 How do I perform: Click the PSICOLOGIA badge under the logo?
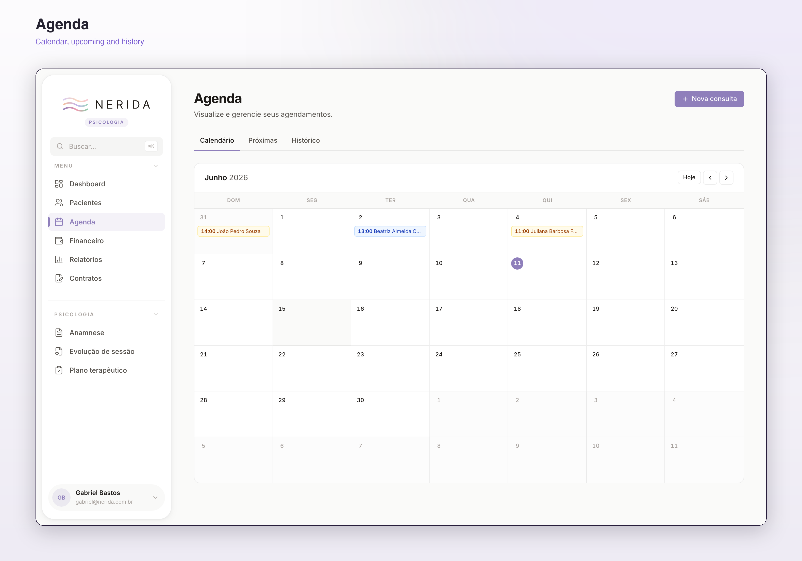pyautogui.click(x=107, y=122)
